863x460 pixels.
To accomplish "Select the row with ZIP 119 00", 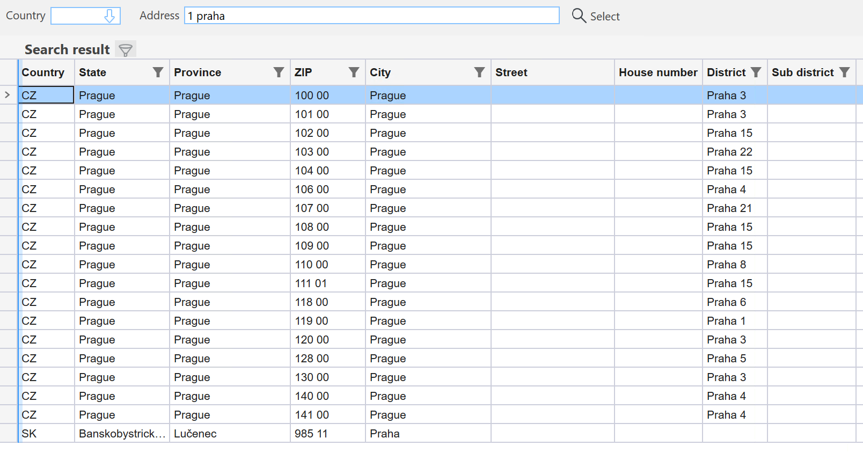I will tap(311, 321).
